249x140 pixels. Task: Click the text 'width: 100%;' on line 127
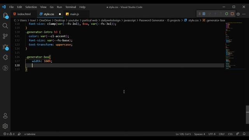(42, 61)
